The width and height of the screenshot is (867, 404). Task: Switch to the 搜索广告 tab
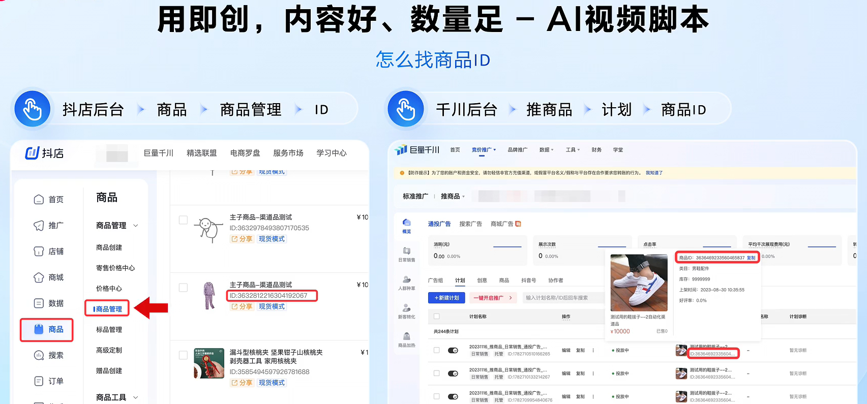[x=470, y=224]
